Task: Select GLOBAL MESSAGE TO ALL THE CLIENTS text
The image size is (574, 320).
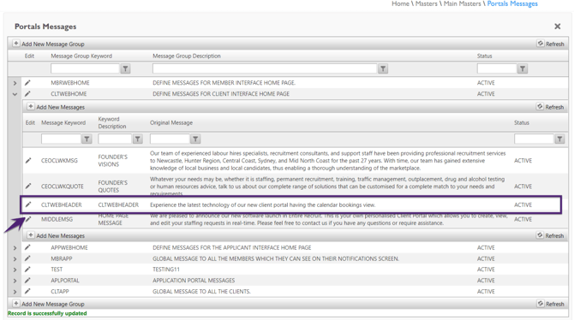Action: point(201,291)
